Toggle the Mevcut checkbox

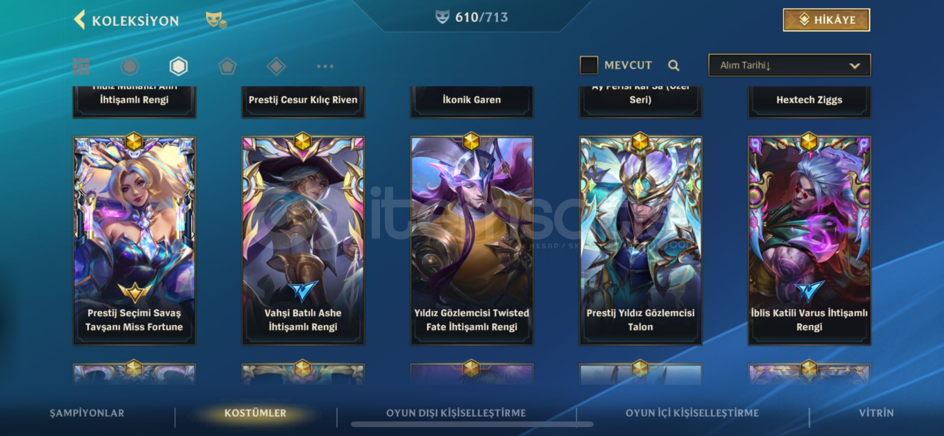click(589, 65)
